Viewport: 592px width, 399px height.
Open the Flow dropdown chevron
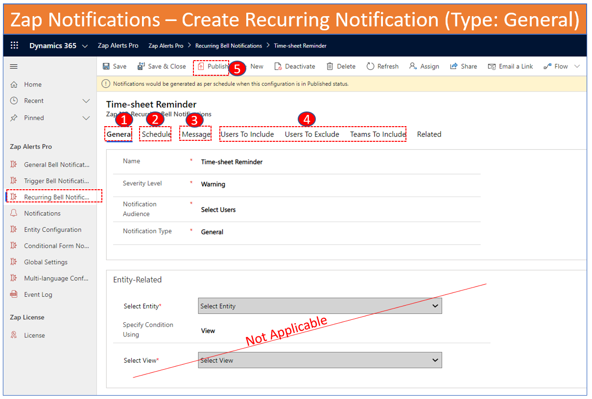(577, 66)
